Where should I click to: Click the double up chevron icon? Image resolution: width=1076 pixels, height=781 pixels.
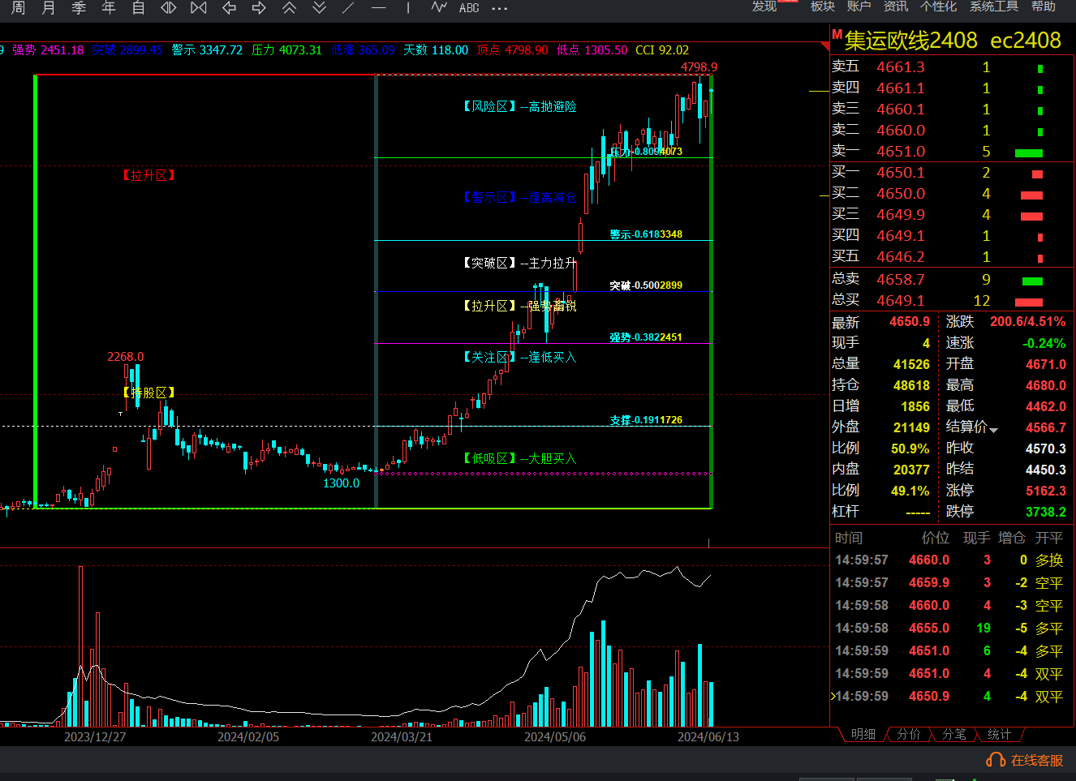coord(289,7)
